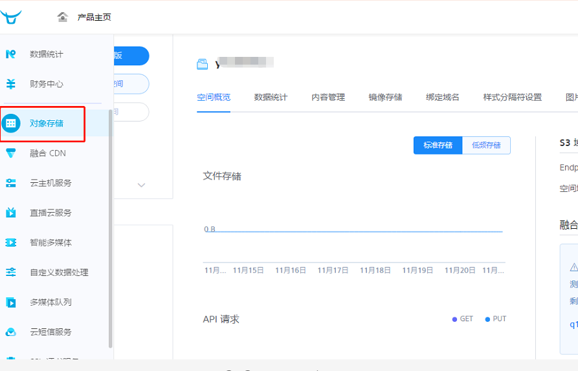Click the 云主机服务 server icon
Viewport: 578px width, 371px height.
tap(11, 183)
